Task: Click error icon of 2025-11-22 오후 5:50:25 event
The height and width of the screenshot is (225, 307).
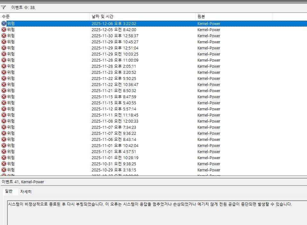Action: click(4, 78)
